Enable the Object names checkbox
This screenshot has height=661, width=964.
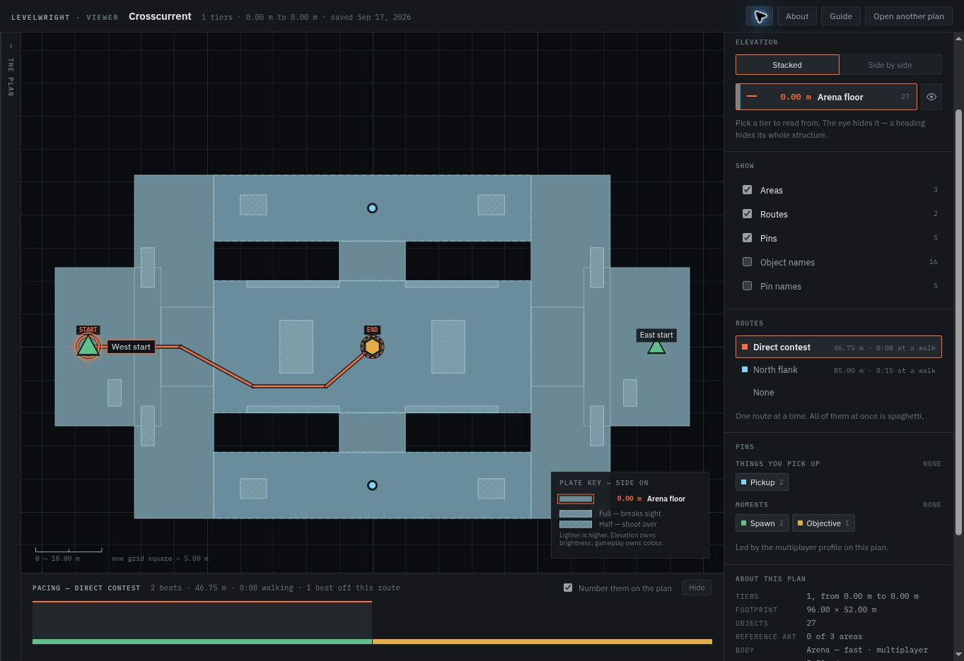(747, 262)
